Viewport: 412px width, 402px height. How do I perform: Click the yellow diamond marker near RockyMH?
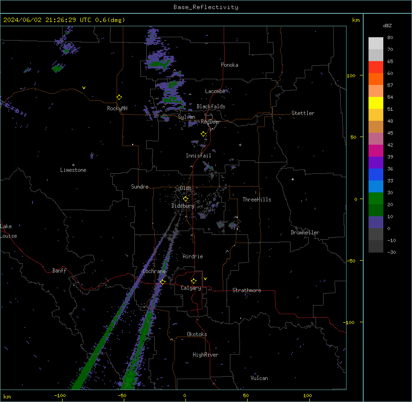pyautogui.click(x=119, y=97)
